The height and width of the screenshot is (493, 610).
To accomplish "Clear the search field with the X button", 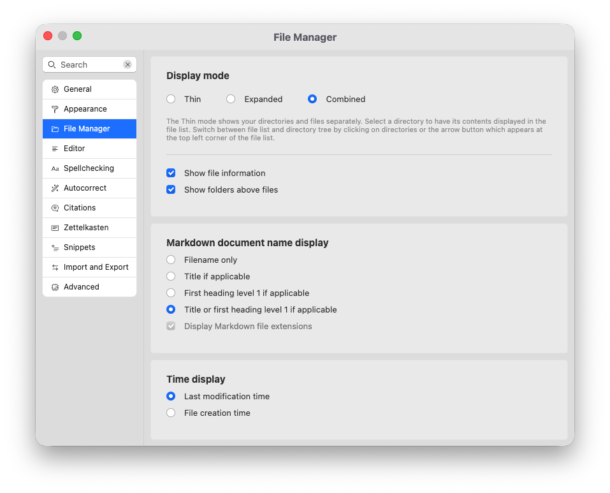I will (x=127, y=64).
